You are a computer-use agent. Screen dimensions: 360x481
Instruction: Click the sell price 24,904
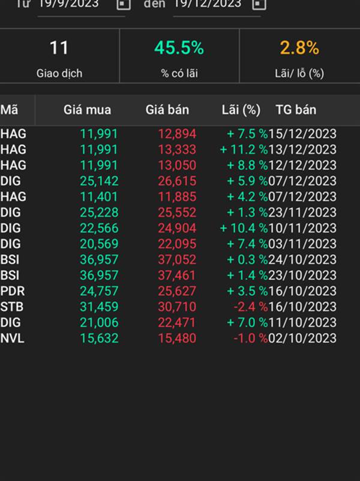(x=177, y=228)
